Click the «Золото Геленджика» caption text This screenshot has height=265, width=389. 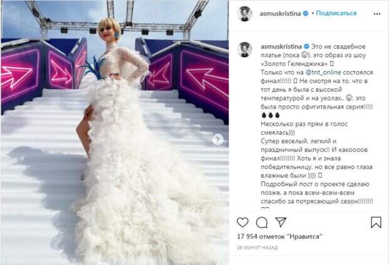[294, 63]
